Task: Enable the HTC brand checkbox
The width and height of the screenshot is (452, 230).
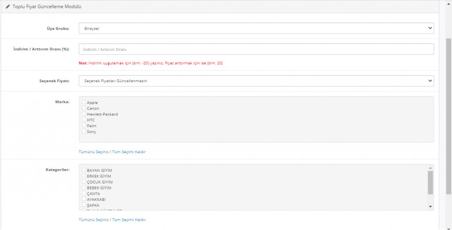Action: coord(84,120)
